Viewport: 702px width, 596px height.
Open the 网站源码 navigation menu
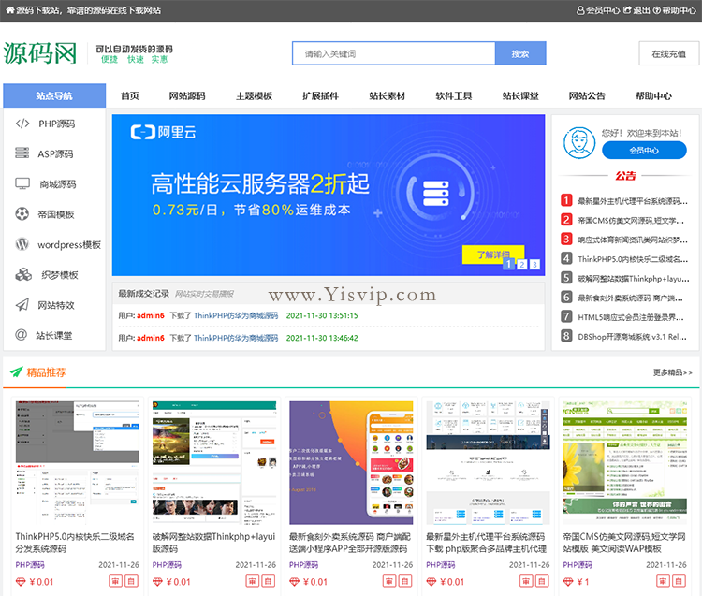[187, 95]
